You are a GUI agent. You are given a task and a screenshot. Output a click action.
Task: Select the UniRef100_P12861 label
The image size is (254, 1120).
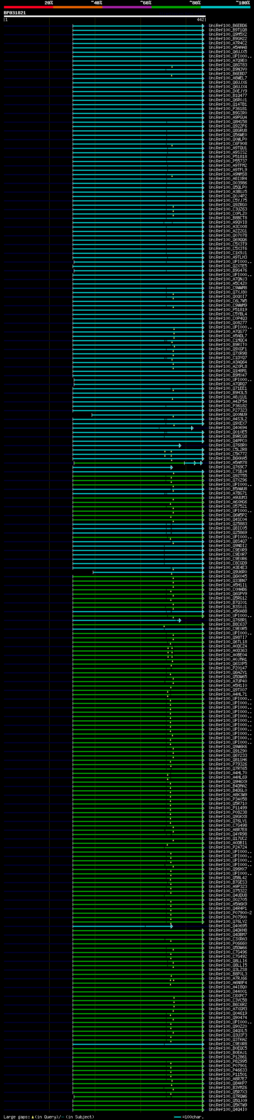[x=228, y=1057]
